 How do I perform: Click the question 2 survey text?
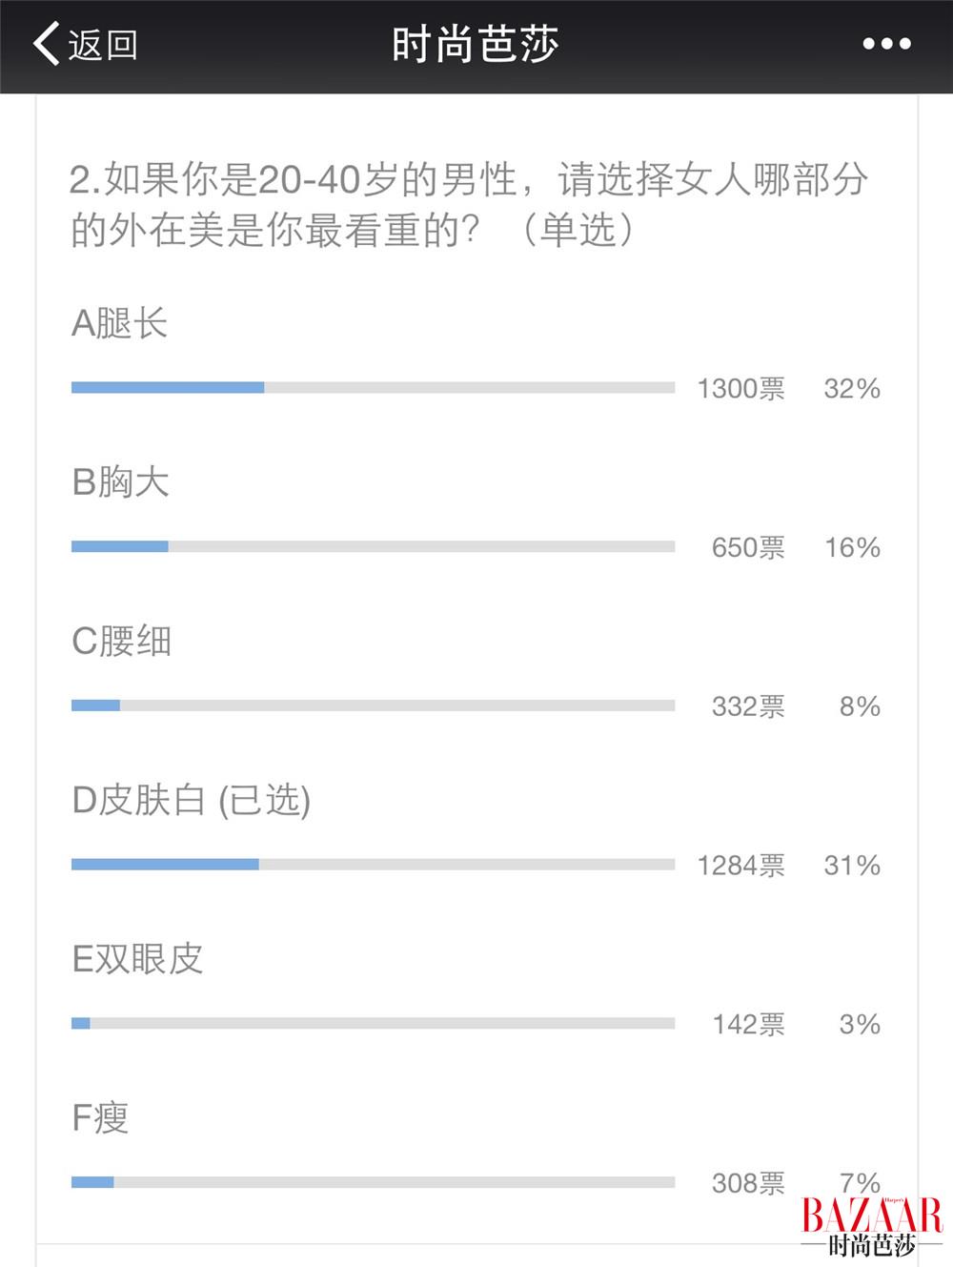(x=469, y=205)
